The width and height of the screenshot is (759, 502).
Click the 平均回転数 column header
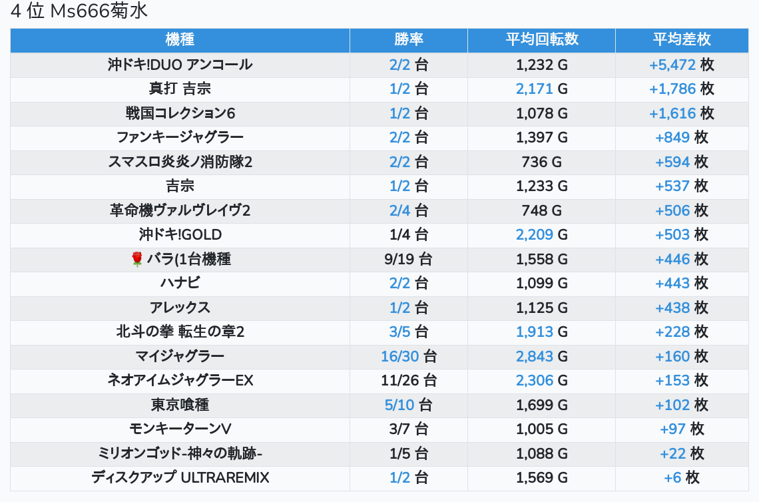(542, 40)
